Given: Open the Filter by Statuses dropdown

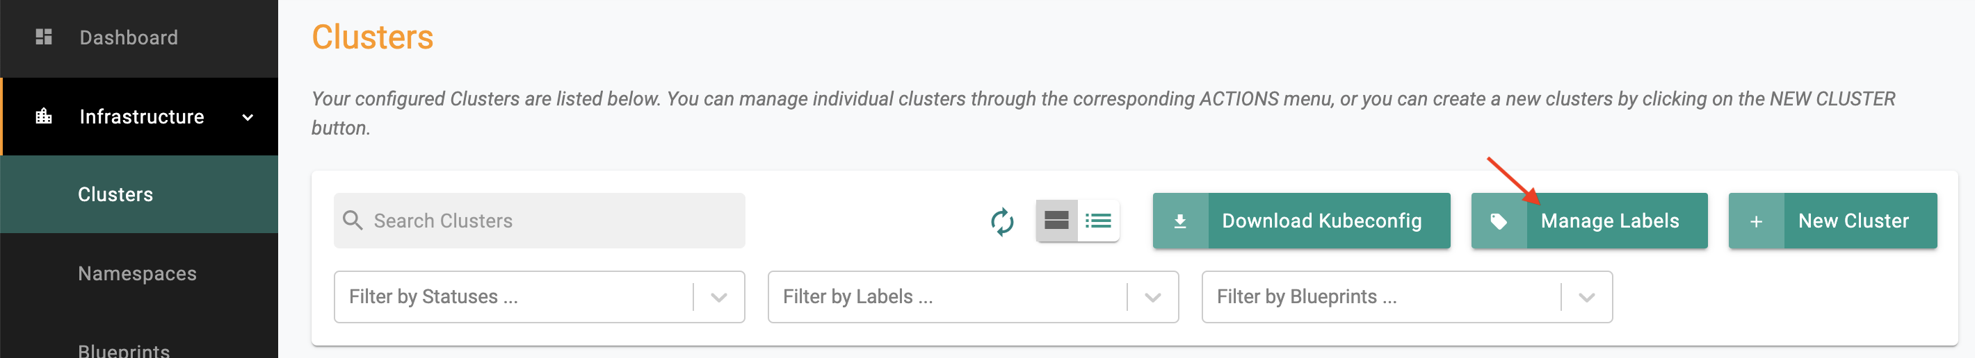Looking at the screenshot, I should coord(539,297).
